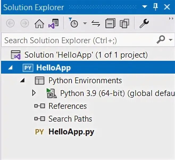Click the search magnifier icon

[161, 40]
